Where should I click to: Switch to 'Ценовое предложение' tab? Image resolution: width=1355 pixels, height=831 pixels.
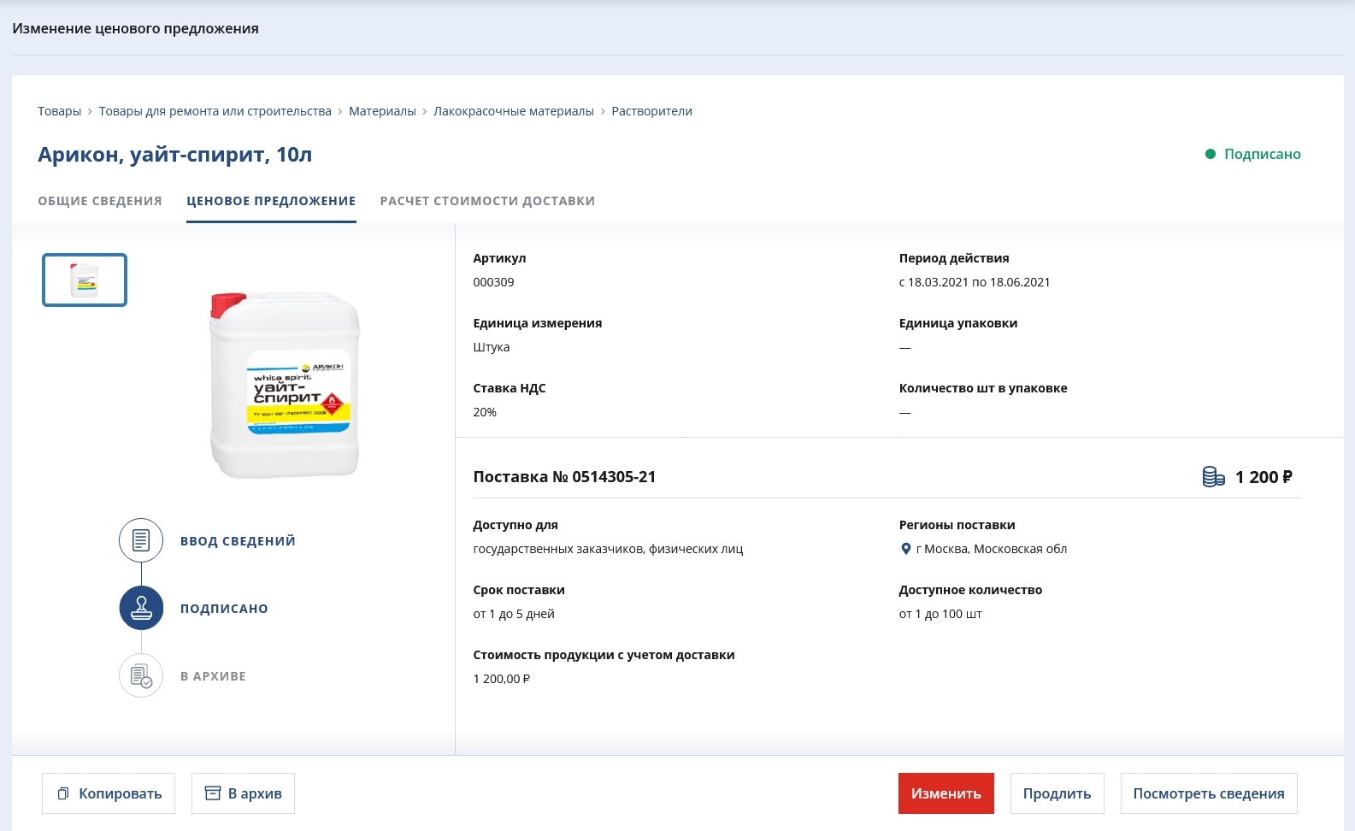tap(271, 201)
